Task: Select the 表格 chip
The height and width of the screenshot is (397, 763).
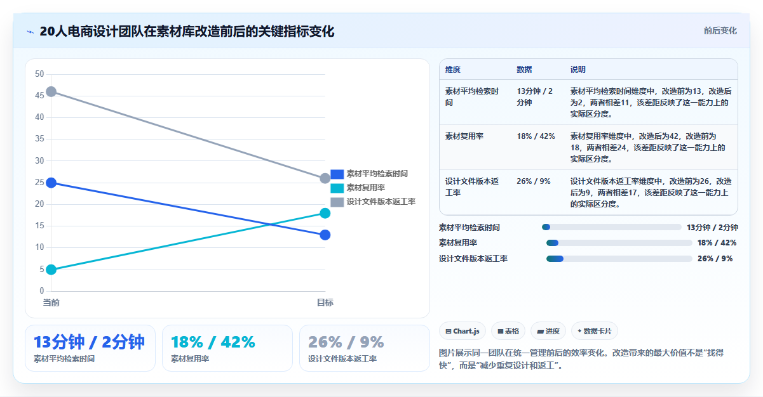Action: [x=508, y=331]
